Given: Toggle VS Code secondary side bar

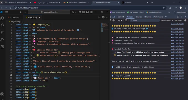Looking at the screenshot, I should coord(91,12).
